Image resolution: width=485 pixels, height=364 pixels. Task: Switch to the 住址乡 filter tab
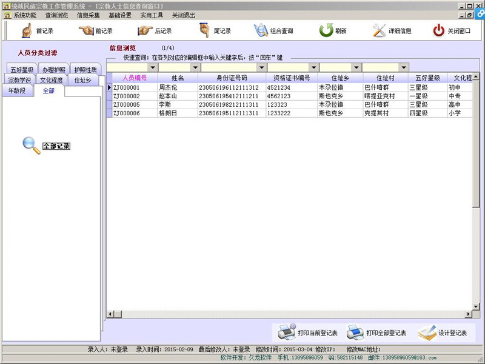(x=82, y=80)
